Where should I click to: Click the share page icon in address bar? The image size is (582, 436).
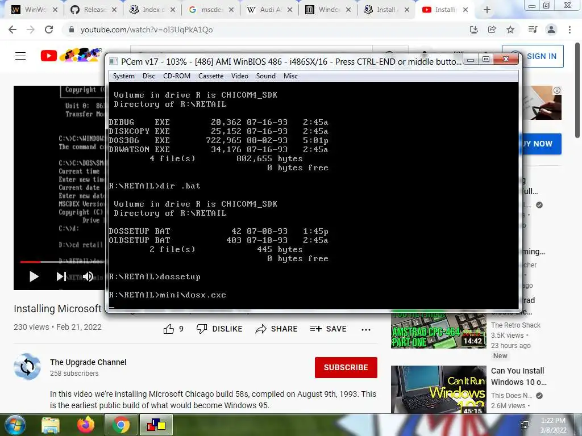tap(492, 30)
